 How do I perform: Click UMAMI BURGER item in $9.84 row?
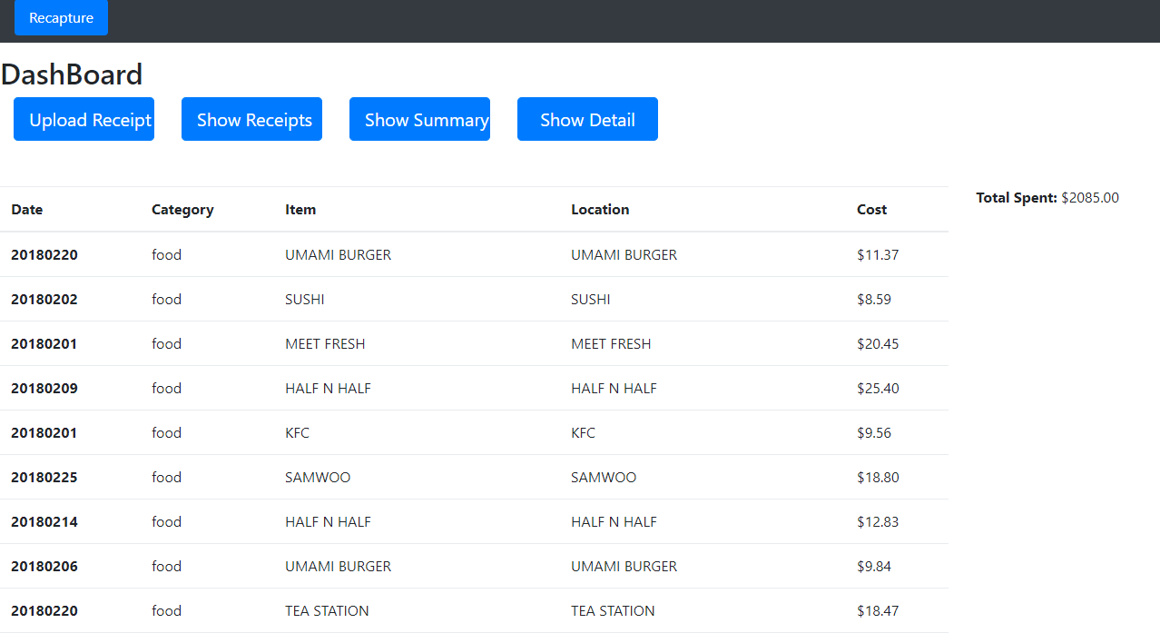[338, 566]
